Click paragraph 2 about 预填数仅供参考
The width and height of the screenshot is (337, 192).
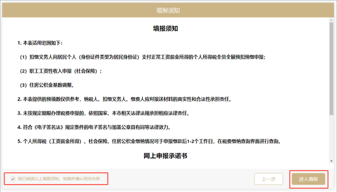click(124, 99)
